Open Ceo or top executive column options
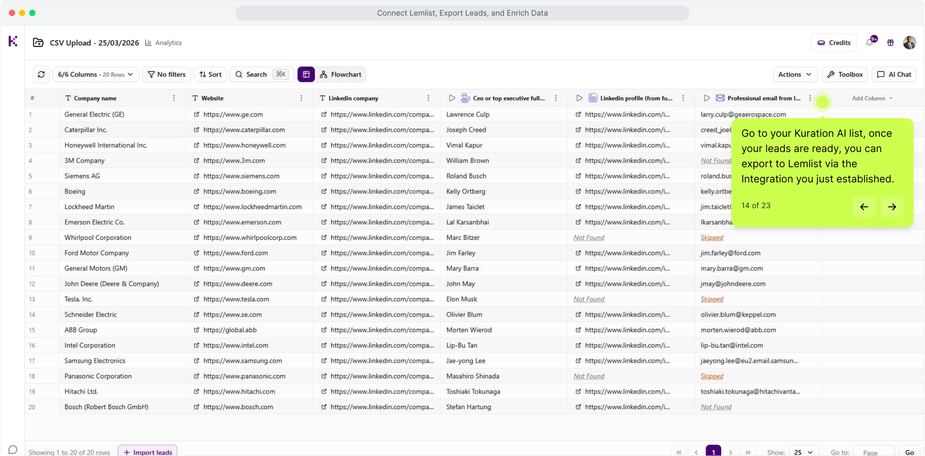Image resolution: width=925 pixels, height=456 pixels. click(556, 98)
